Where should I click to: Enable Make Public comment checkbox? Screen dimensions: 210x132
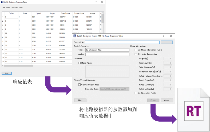click(80, 63)
